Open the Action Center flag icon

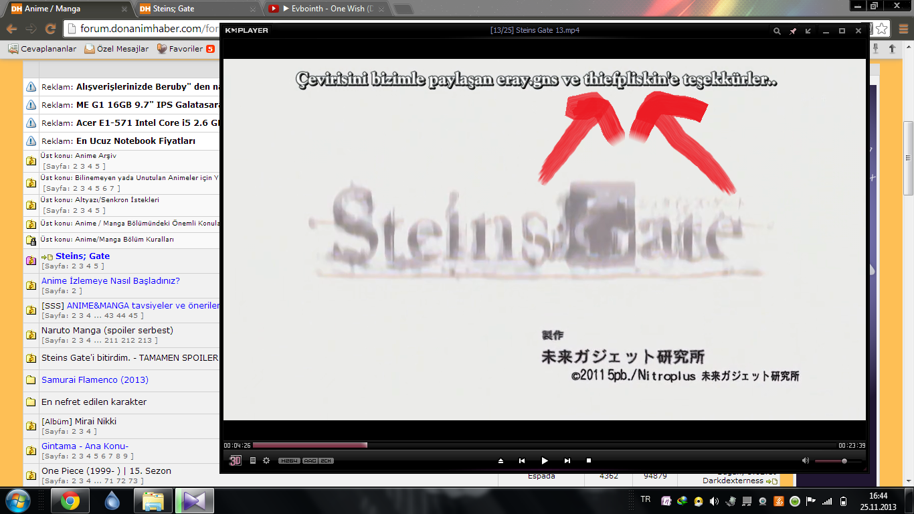(x=811, y=501)
